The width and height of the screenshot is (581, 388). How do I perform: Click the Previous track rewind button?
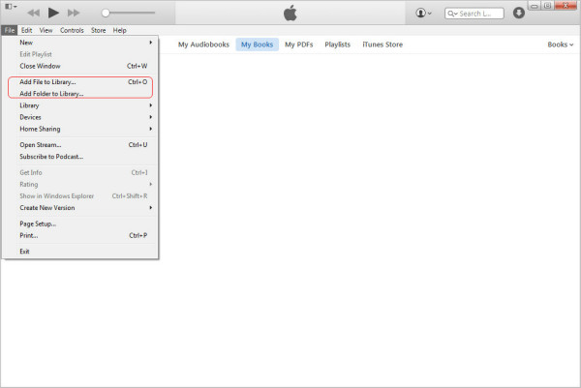(34, 13)
